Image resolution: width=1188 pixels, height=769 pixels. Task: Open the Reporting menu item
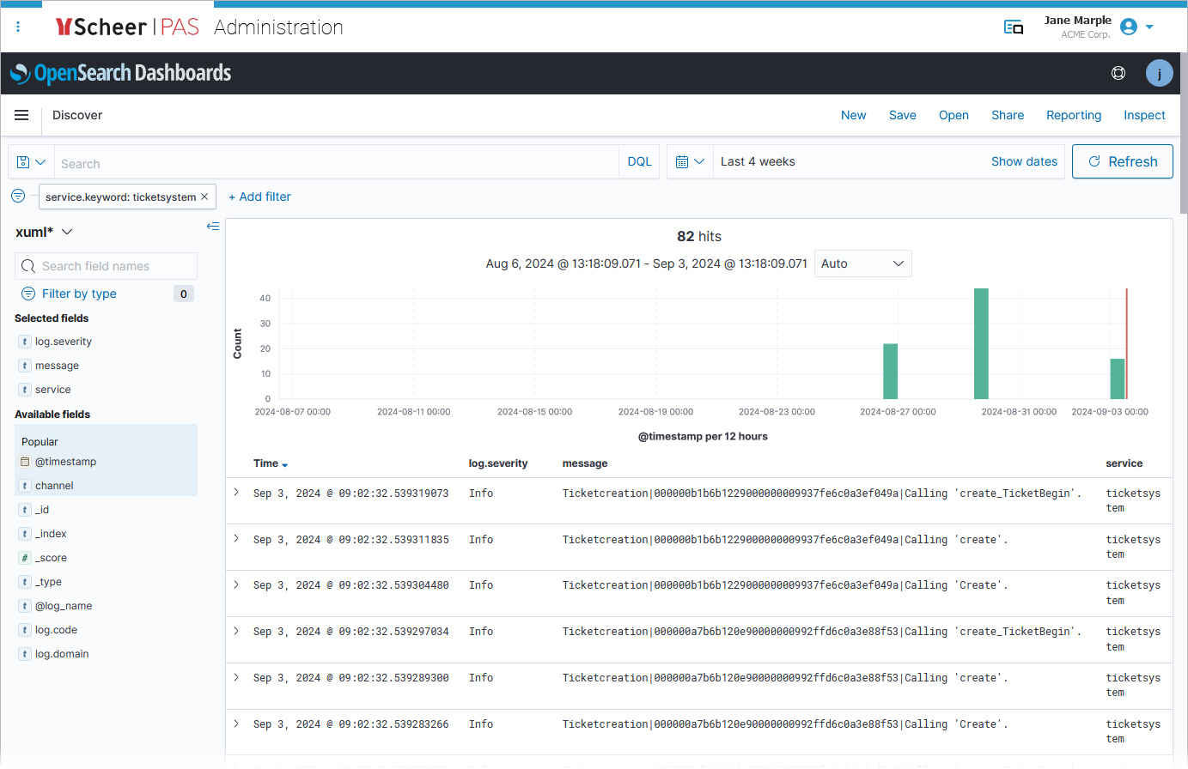click(x=1073, y=114)
